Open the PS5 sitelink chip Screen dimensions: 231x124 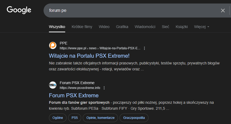click(x=75, y=118)
